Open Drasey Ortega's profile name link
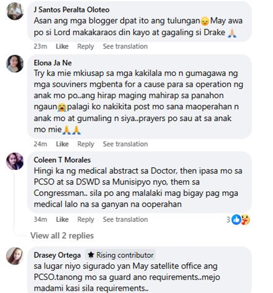This screenshot has width=273, height=293. tap(57, 255)
